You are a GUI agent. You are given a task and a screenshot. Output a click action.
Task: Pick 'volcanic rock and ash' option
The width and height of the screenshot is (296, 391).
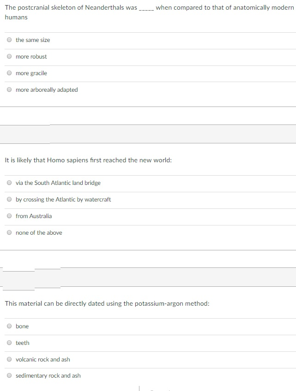point(9,360)
